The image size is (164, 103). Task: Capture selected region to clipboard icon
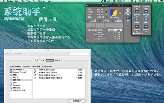coord(146,12)
